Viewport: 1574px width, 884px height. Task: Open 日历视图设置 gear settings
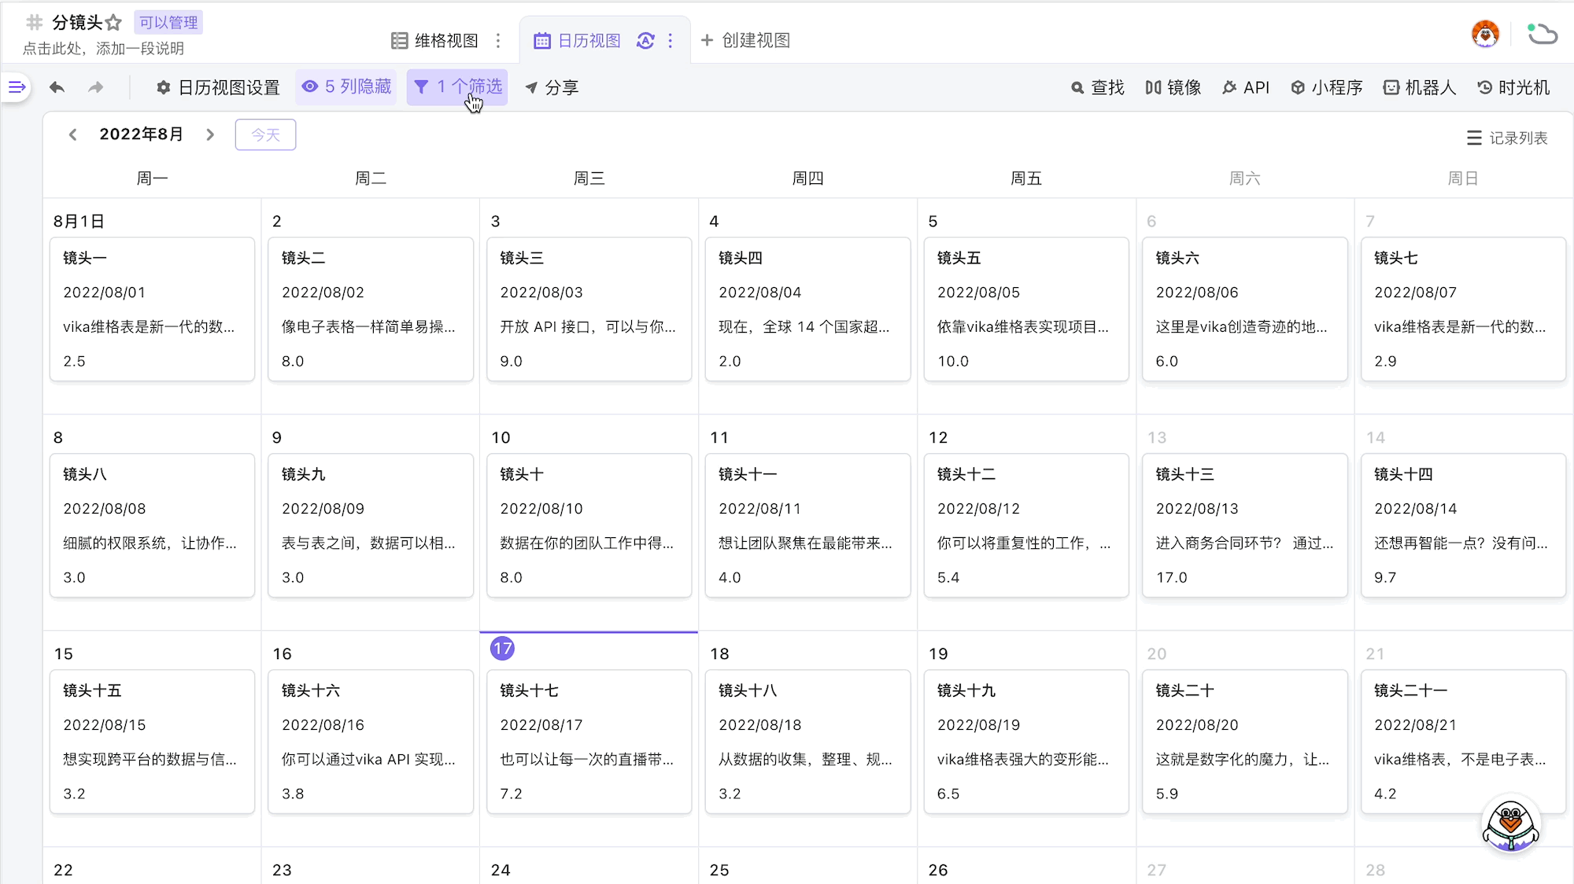pos(218,87)
